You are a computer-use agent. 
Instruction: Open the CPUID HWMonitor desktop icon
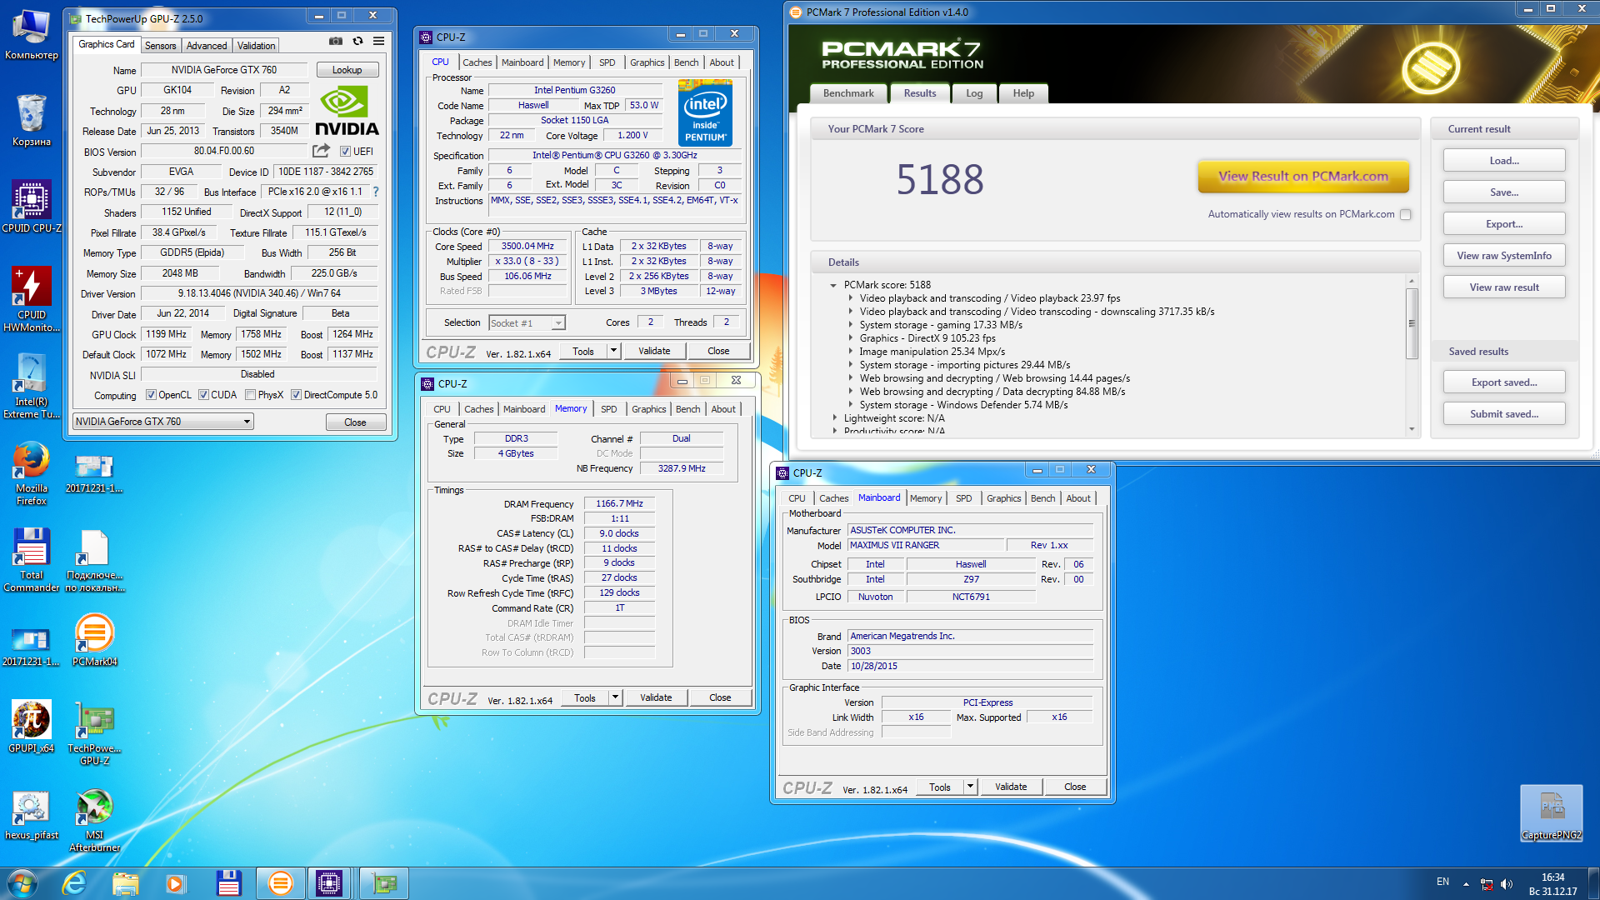pos(32,299)
